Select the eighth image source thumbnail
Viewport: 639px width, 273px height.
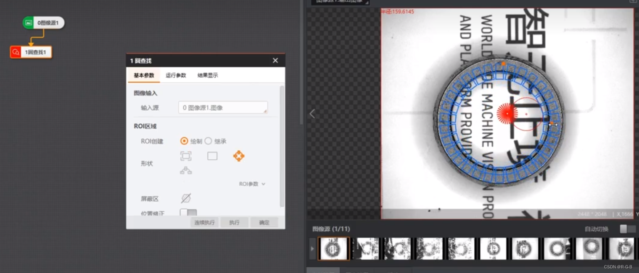pyautogui.click(x=557, y=249)
